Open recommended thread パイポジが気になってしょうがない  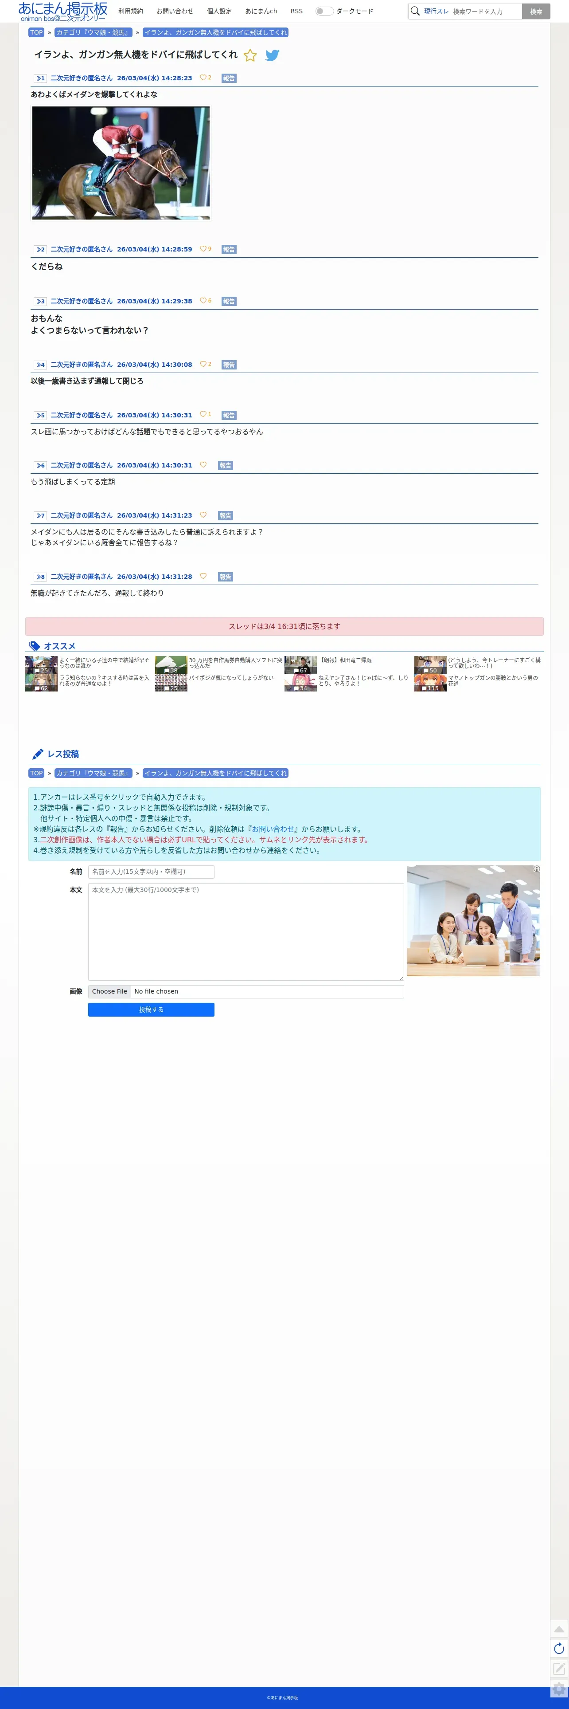231,678
